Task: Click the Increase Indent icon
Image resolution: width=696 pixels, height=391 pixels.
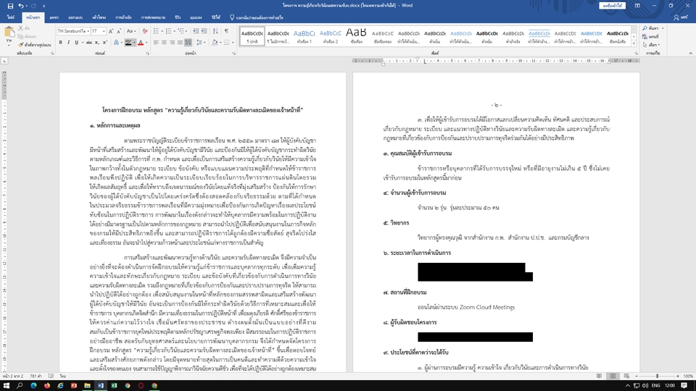Action: click(x=204, y=31)
